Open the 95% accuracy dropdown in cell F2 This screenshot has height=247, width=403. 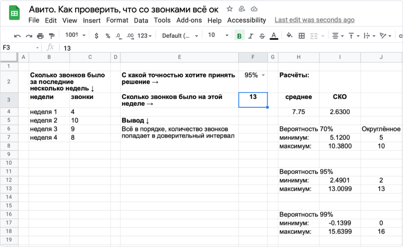point(263,75)
